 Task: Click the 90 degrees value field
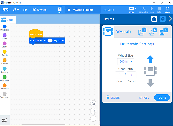(x=50, y=41)
